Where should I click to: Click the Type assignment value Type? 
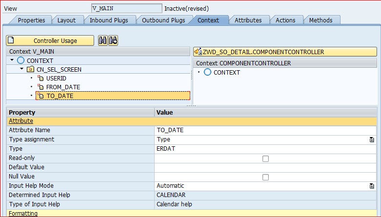point(163,139)
